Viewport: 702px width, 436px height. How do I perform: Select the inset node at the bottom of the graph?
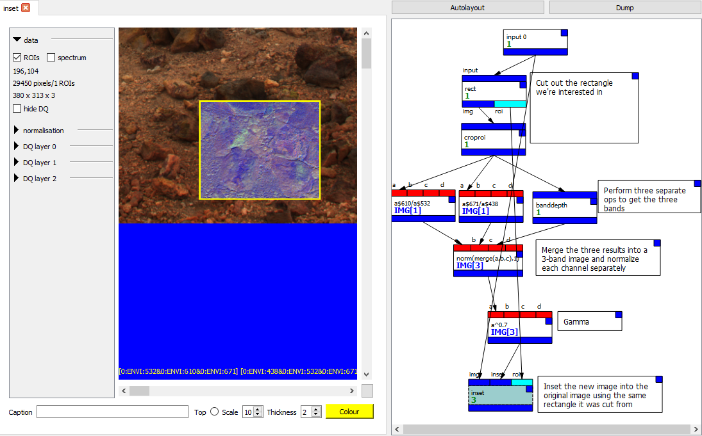[497, 395]
